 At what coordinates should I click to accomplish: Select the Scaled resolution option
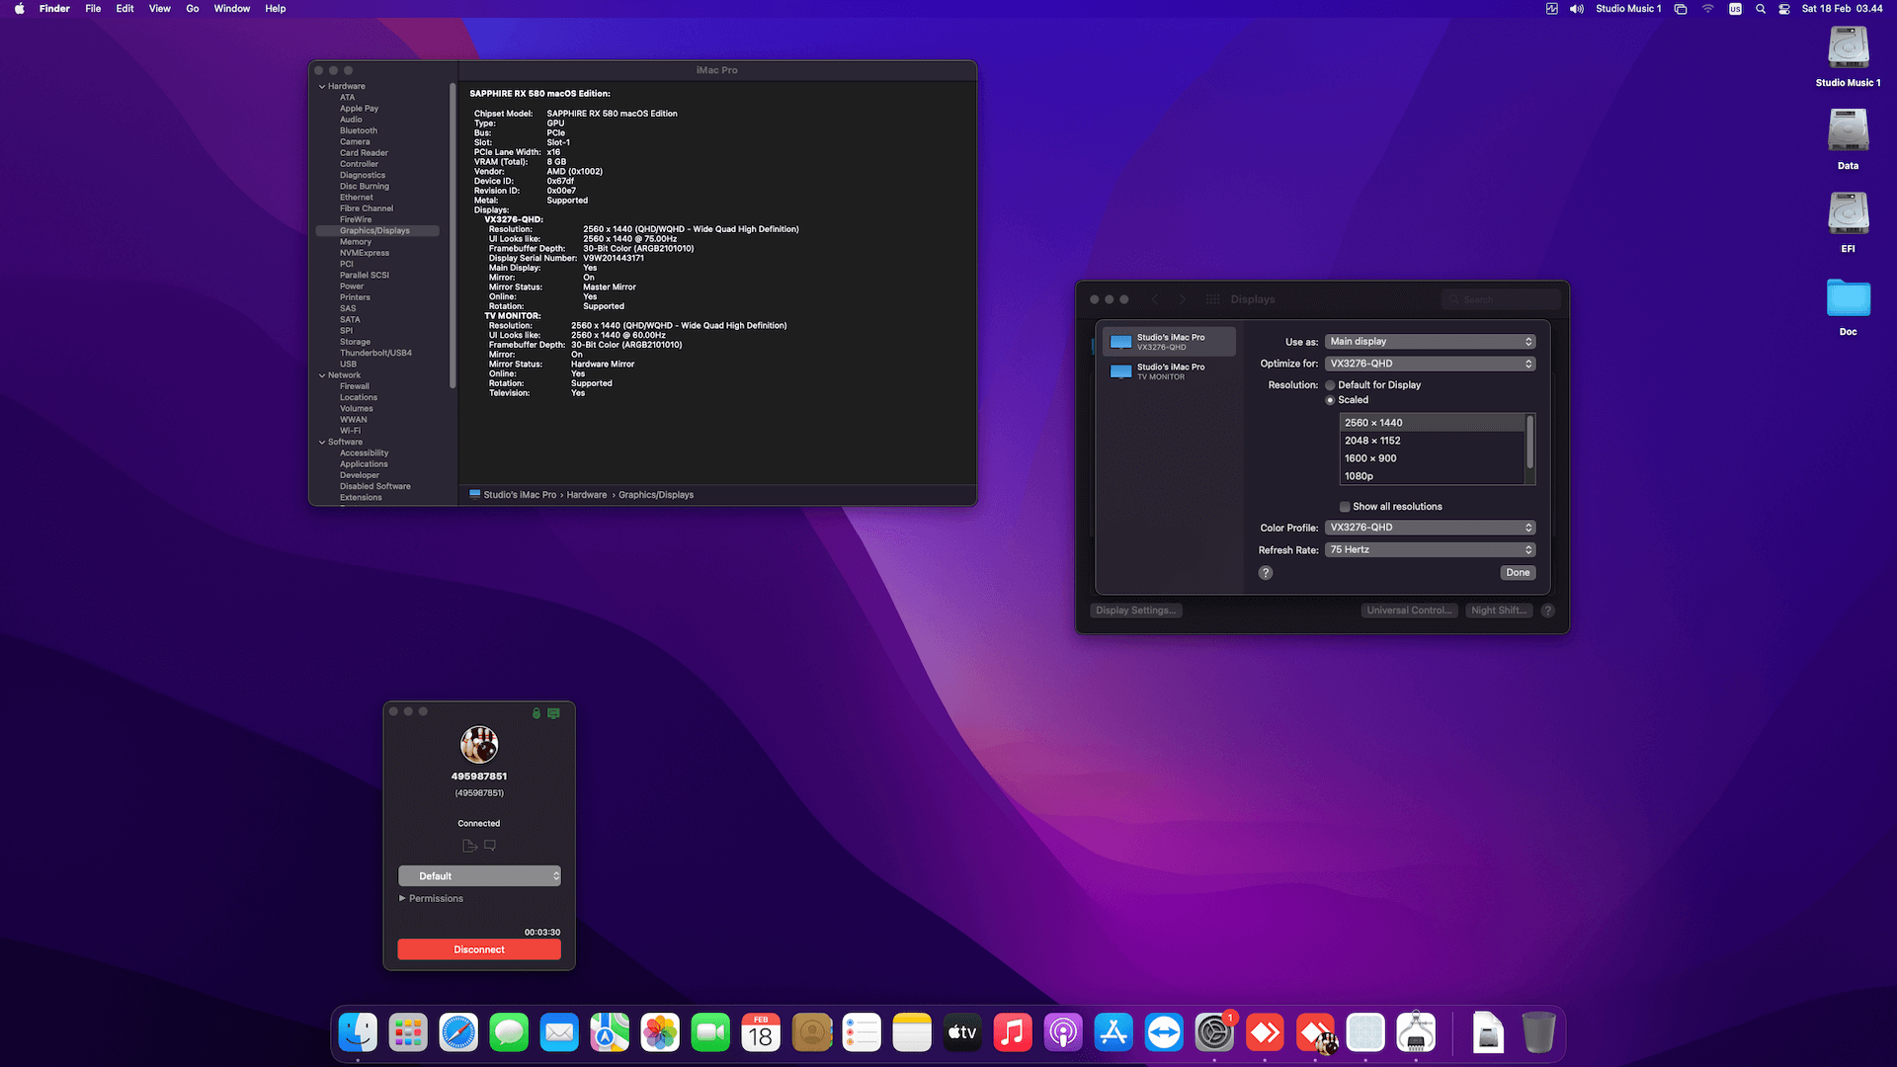pyautogui.click(x=1331, y=400)
